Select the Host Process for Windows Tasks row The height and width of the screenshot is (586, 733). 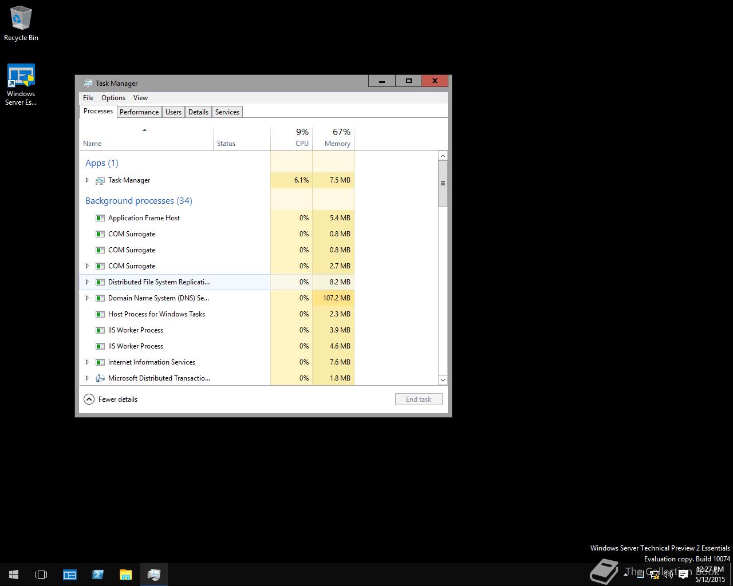click(216, 314)
